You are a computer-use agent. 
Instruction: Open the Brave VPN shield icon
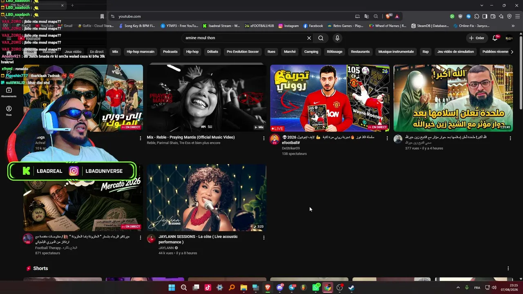509,16
